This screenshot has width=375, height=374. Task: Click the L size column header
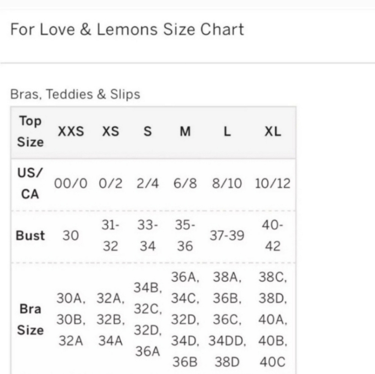click(x=227, y=132)
